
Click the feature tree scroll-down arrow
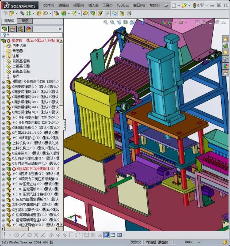click(x=61, y=224)
